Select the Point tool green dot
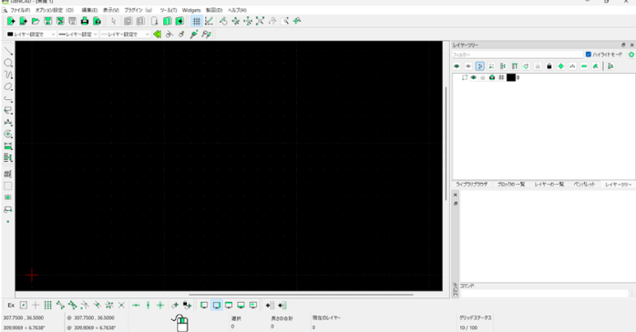Viewport: 636px width, 332px height. coord(8,221)
